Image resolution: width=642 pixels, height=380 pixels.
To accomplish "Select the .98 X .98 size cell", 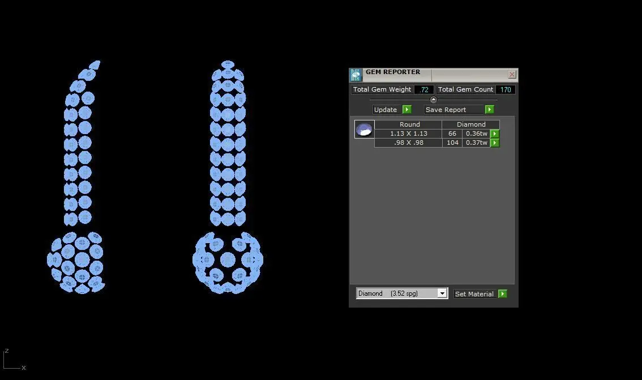I will coord(408,142).
